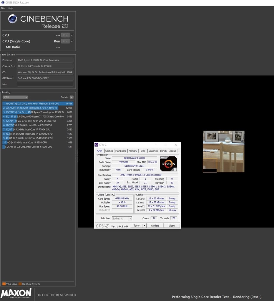Viewport: 274px width, 301px height.
Task: Click the Maxon logo at bottom left
Action: pos(16,293)
